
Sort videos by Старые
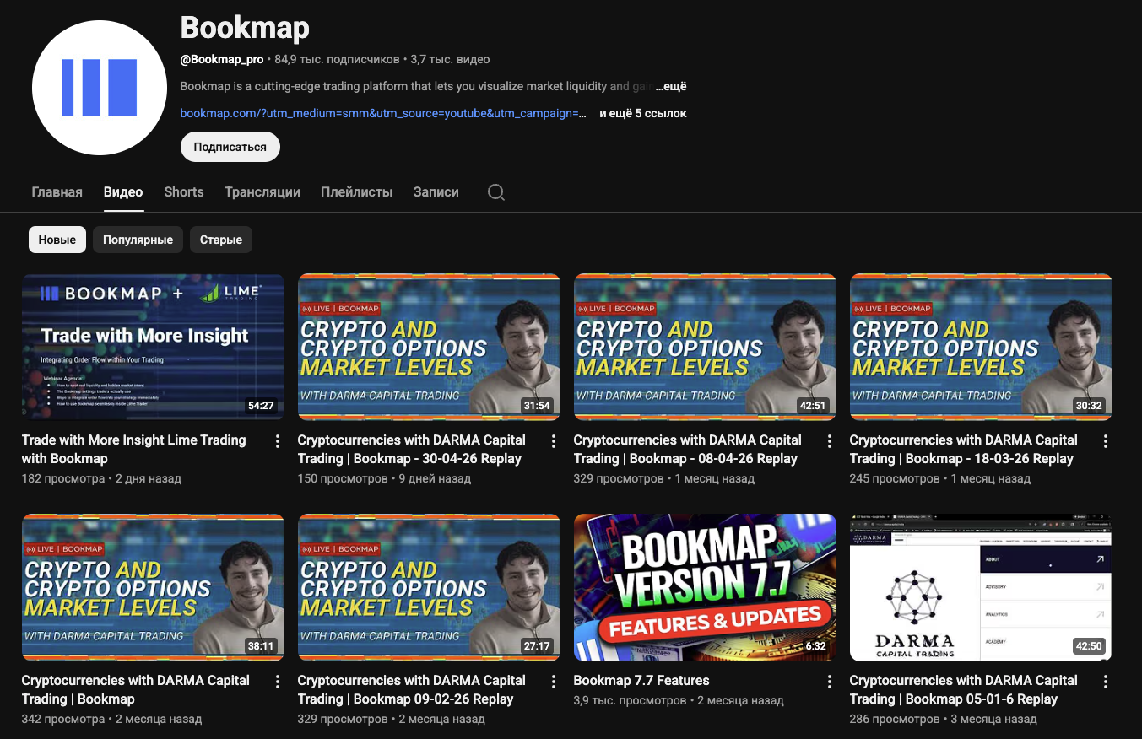click(x=221, y=240)
